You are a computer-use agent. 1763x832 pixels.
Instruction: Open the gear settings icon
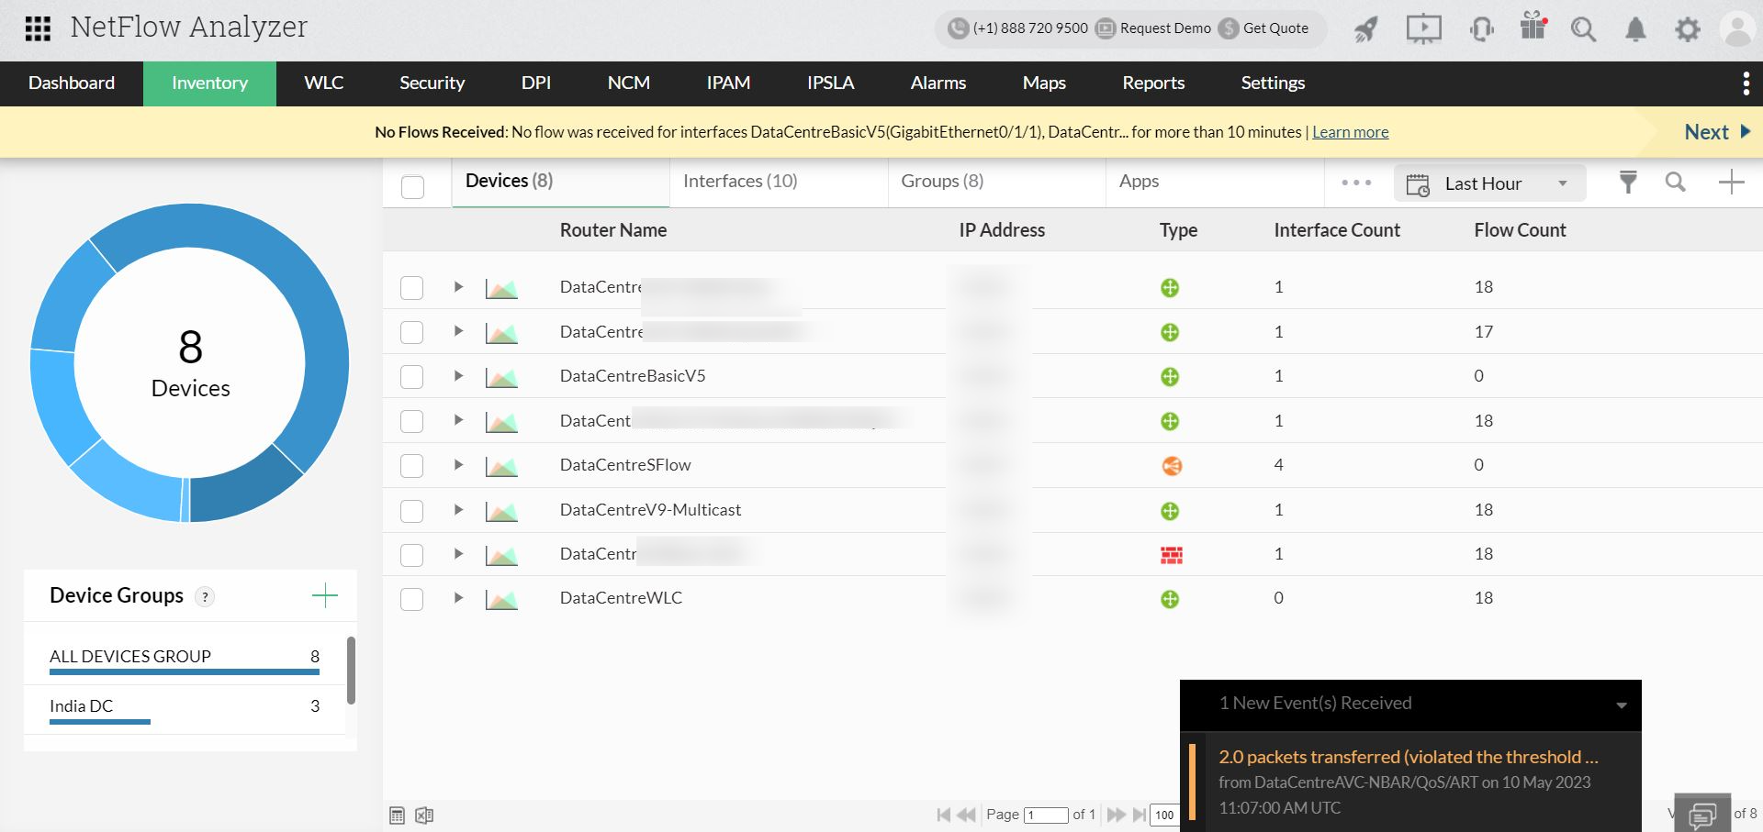coord(1688,29)
